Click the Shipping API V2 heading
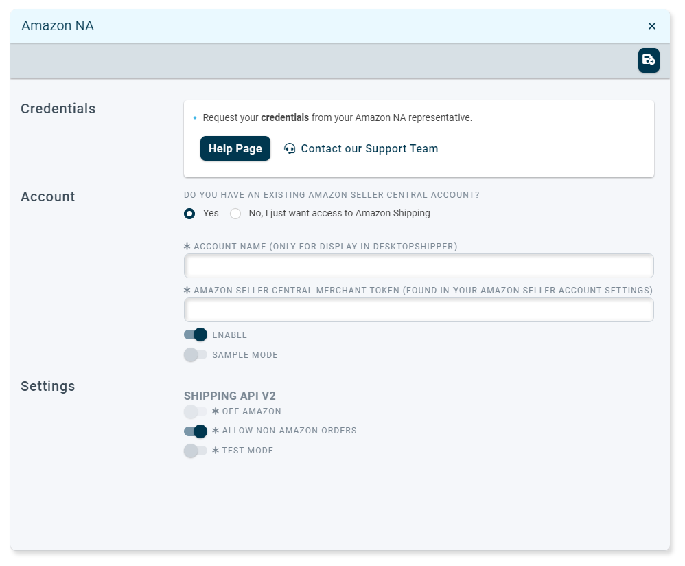The height and width of the screenshot is (566, 685). pyautogui.click(x=230, y=396)
